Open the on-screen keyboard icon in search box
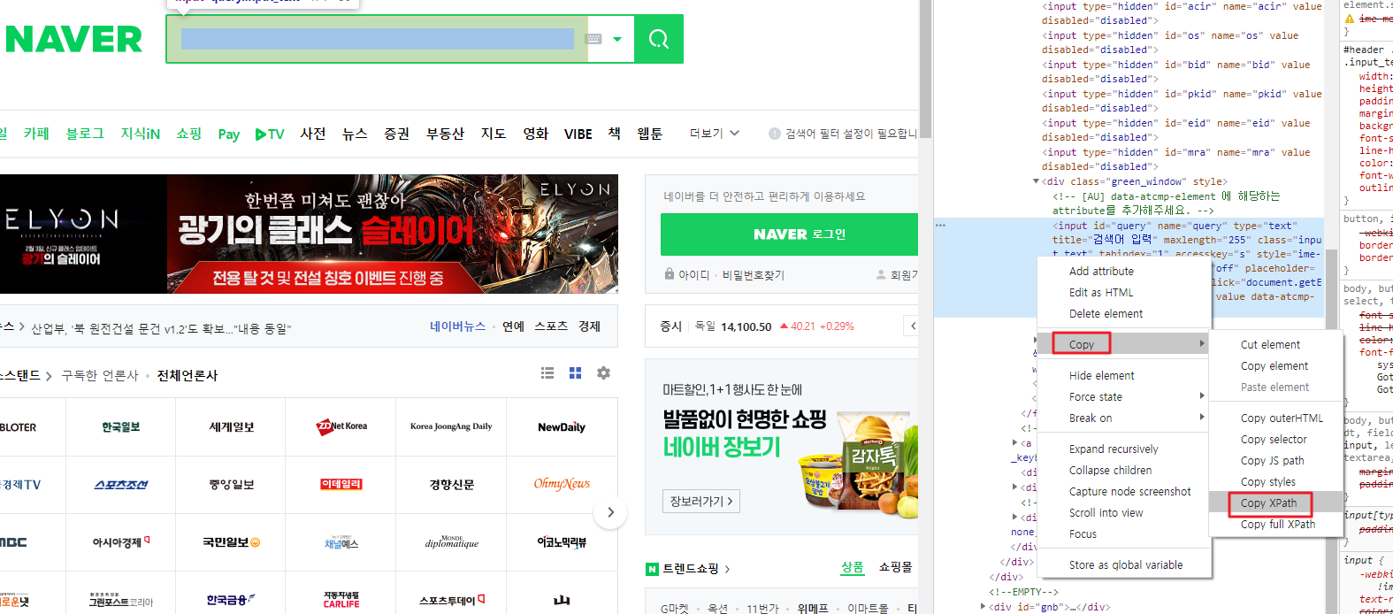1393x614 pixels. 594,39
